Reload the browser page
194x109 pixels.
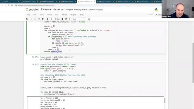(9, 5)
